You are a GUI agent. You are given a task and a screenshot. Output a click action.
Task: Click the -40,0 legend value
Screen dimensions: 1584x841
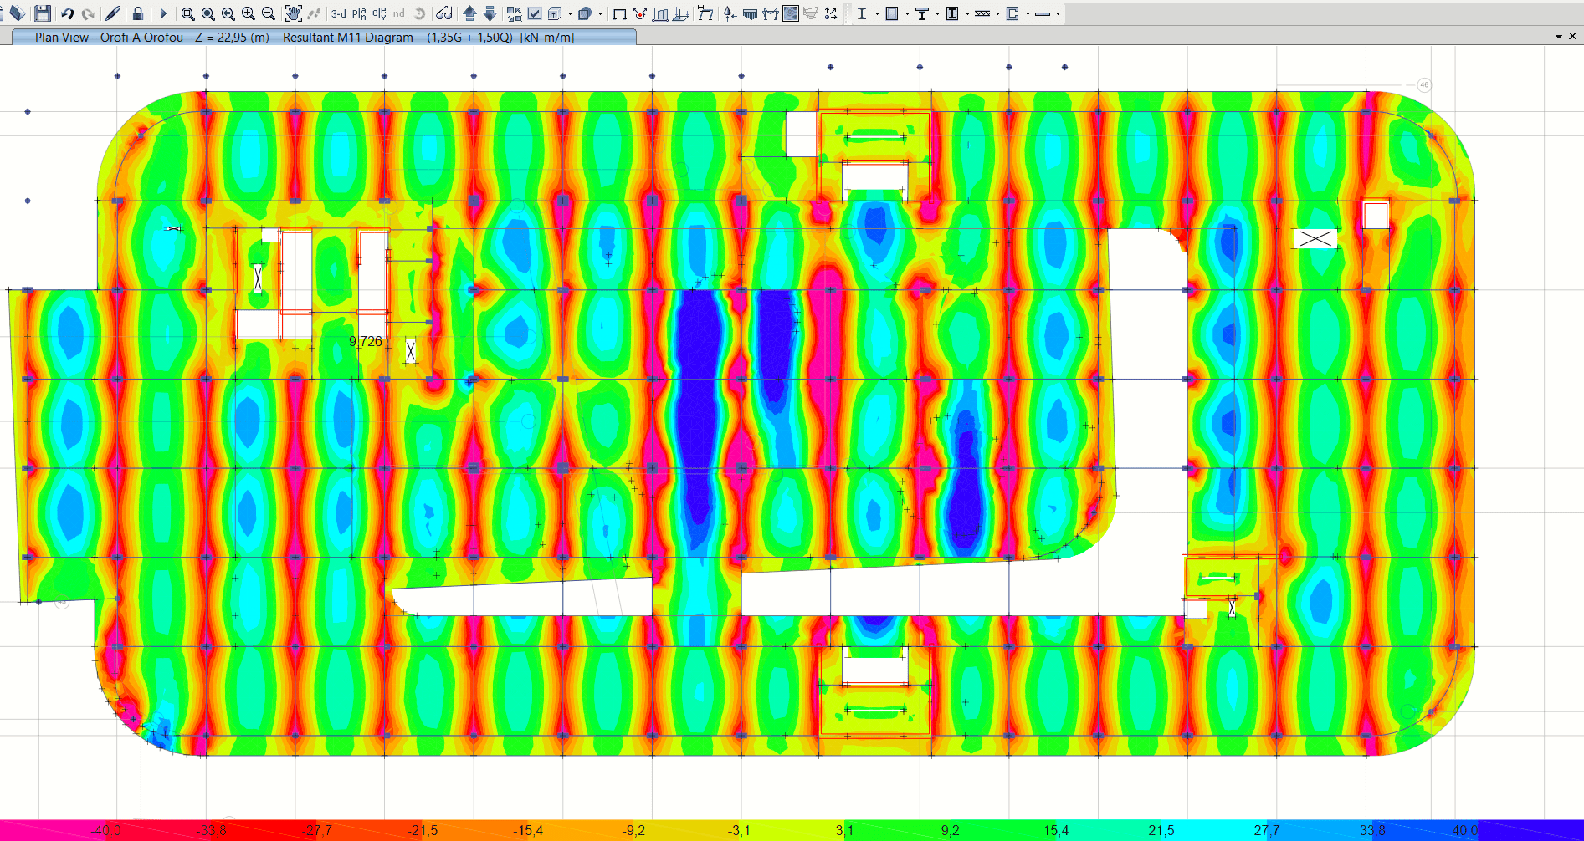107,830
